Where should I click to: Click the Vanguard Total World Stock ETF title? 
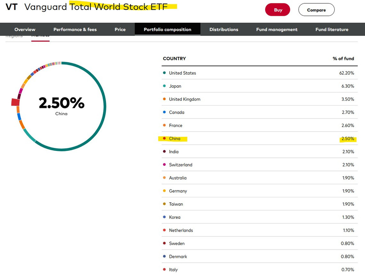(x=96, y=7)
